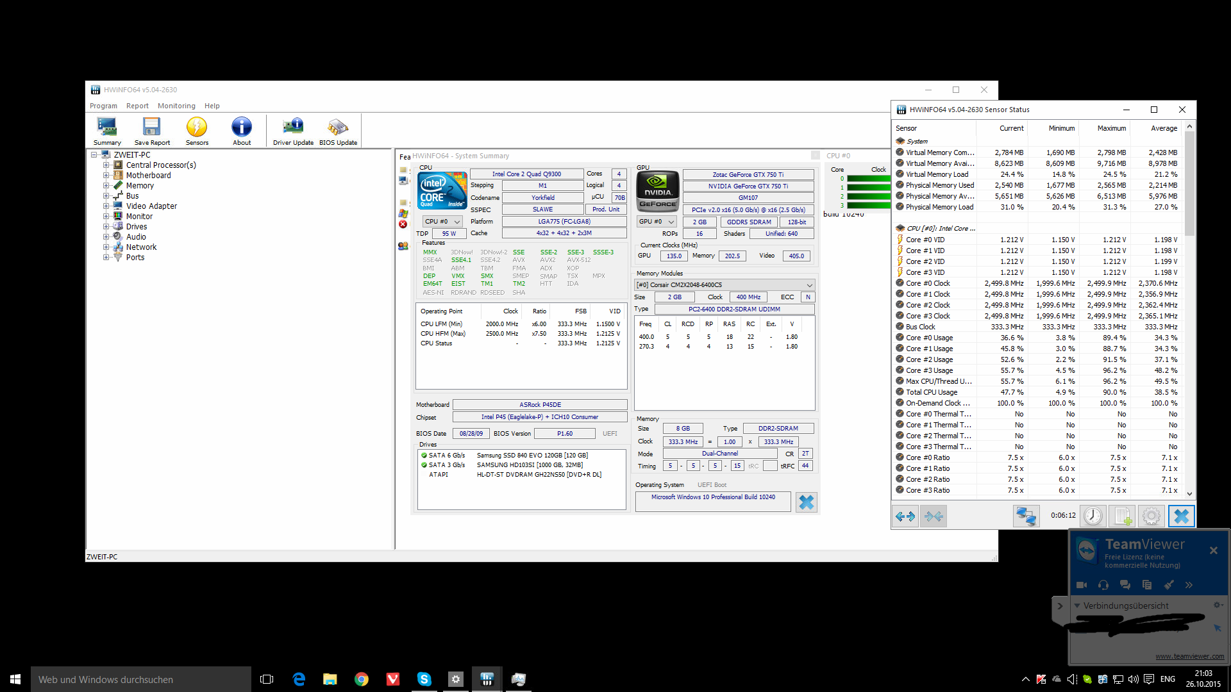
Task: Click the expand-columns arrows button in Sensor Status
Action: 905,516
